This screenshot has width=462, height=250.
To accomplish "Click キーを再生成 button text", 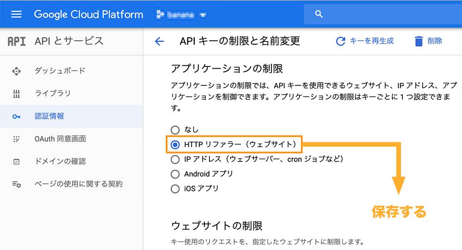I will click(371, 41).
